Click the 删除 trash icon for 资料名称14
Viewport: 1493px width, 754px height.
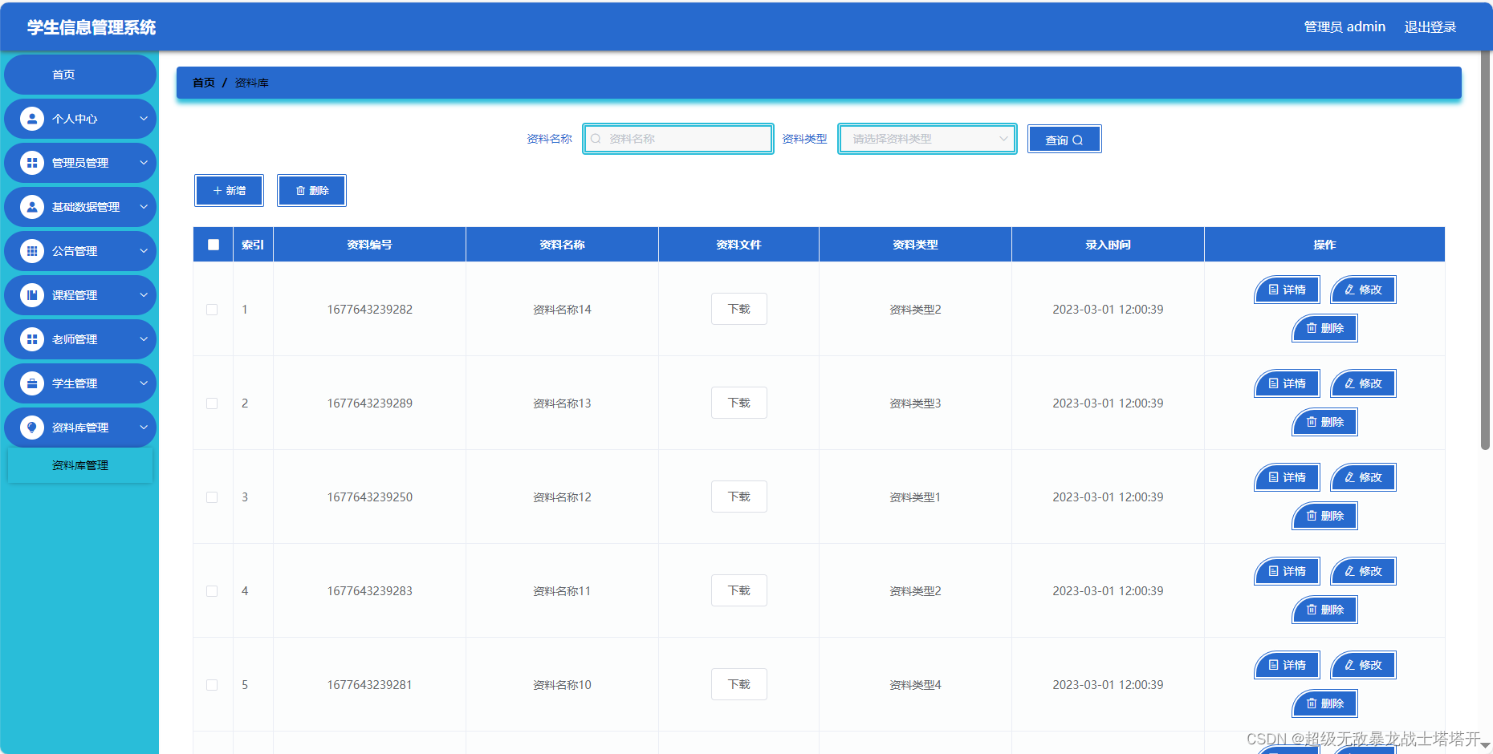pos(1312,328)
